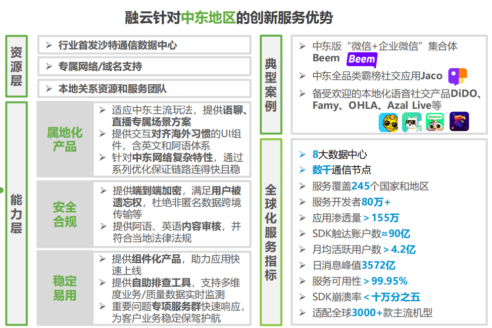Open the lion with sunglasses app icon
Viewport: 492px width, 328px height.
(x=388, y=122)
